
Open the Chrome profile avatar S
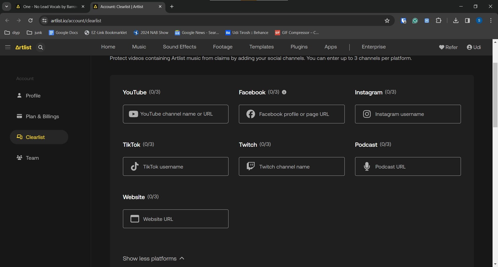click(x=479, y=20)
